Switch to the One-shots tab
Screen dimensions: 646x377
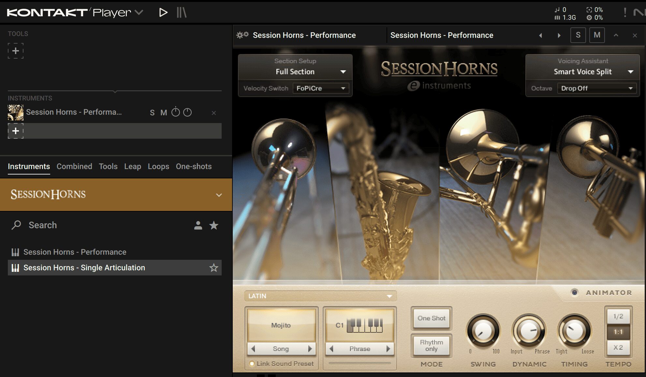[x=194, y=166]
